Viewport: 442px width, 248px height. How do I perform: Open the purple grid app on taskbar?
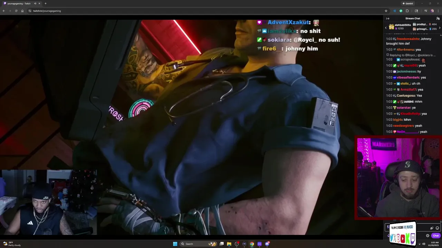259,244
